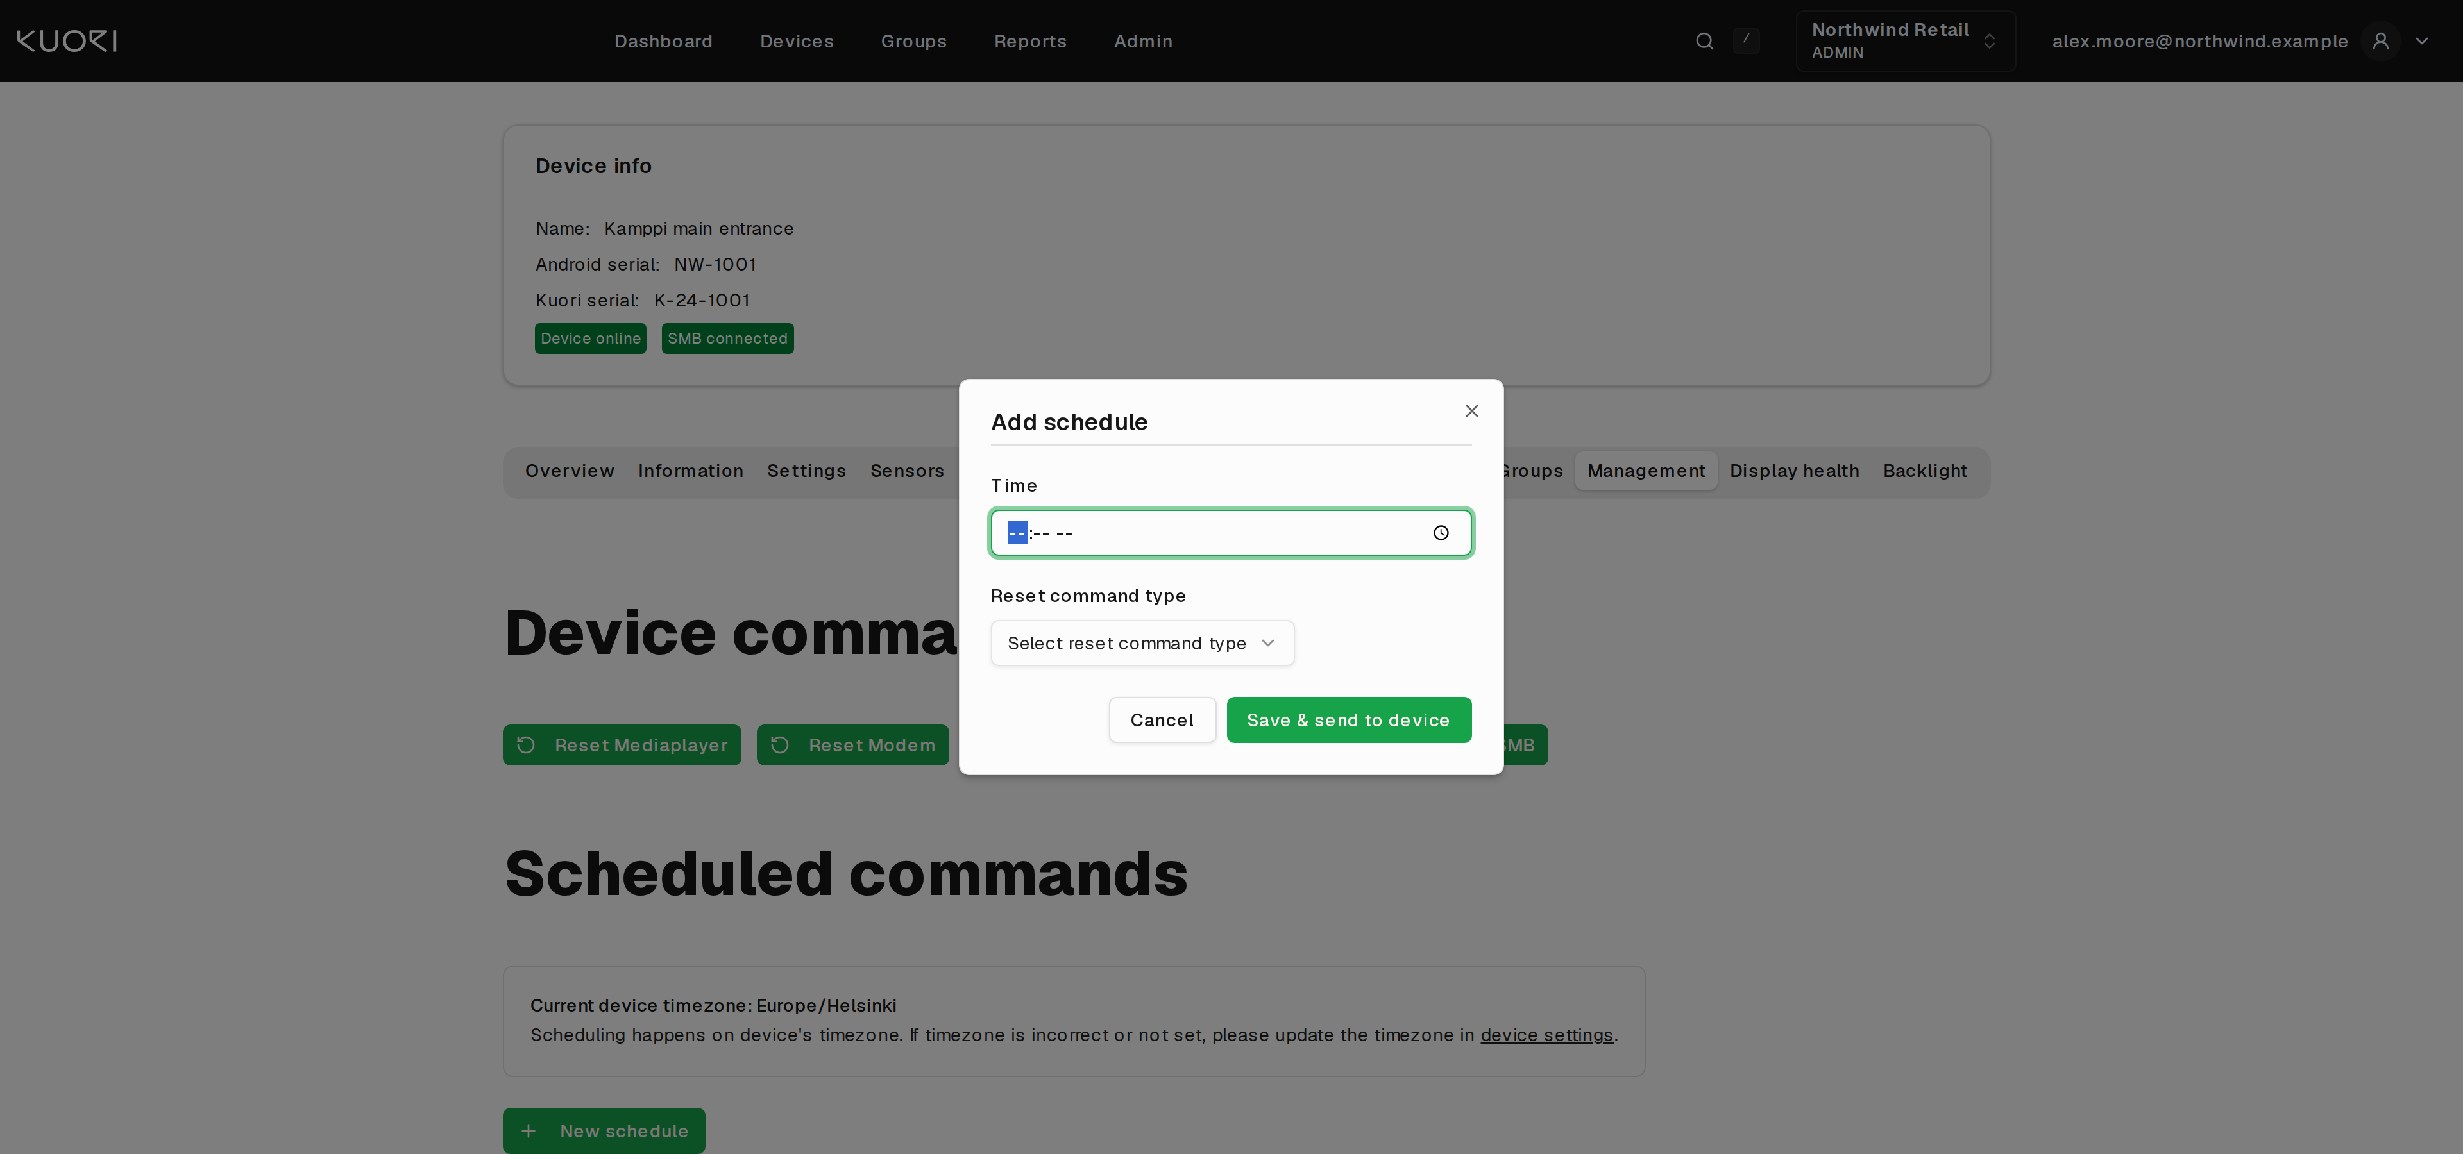Select the Management tab

(1645, 471)
